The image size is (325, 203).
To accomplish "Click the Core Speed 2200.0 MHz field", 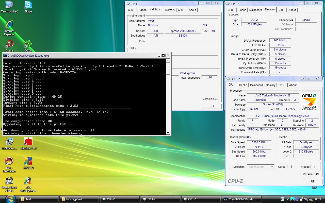I will [259, 142].
